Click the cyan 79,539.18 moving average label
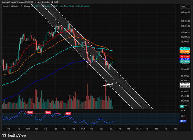 [x=185, y=49]
